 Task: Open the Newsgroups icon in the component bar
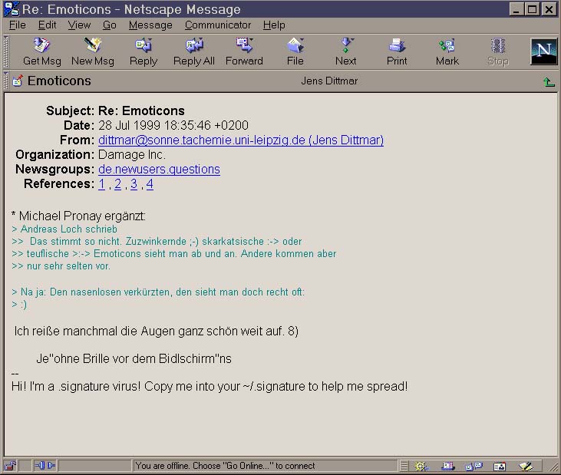[474, 466]
